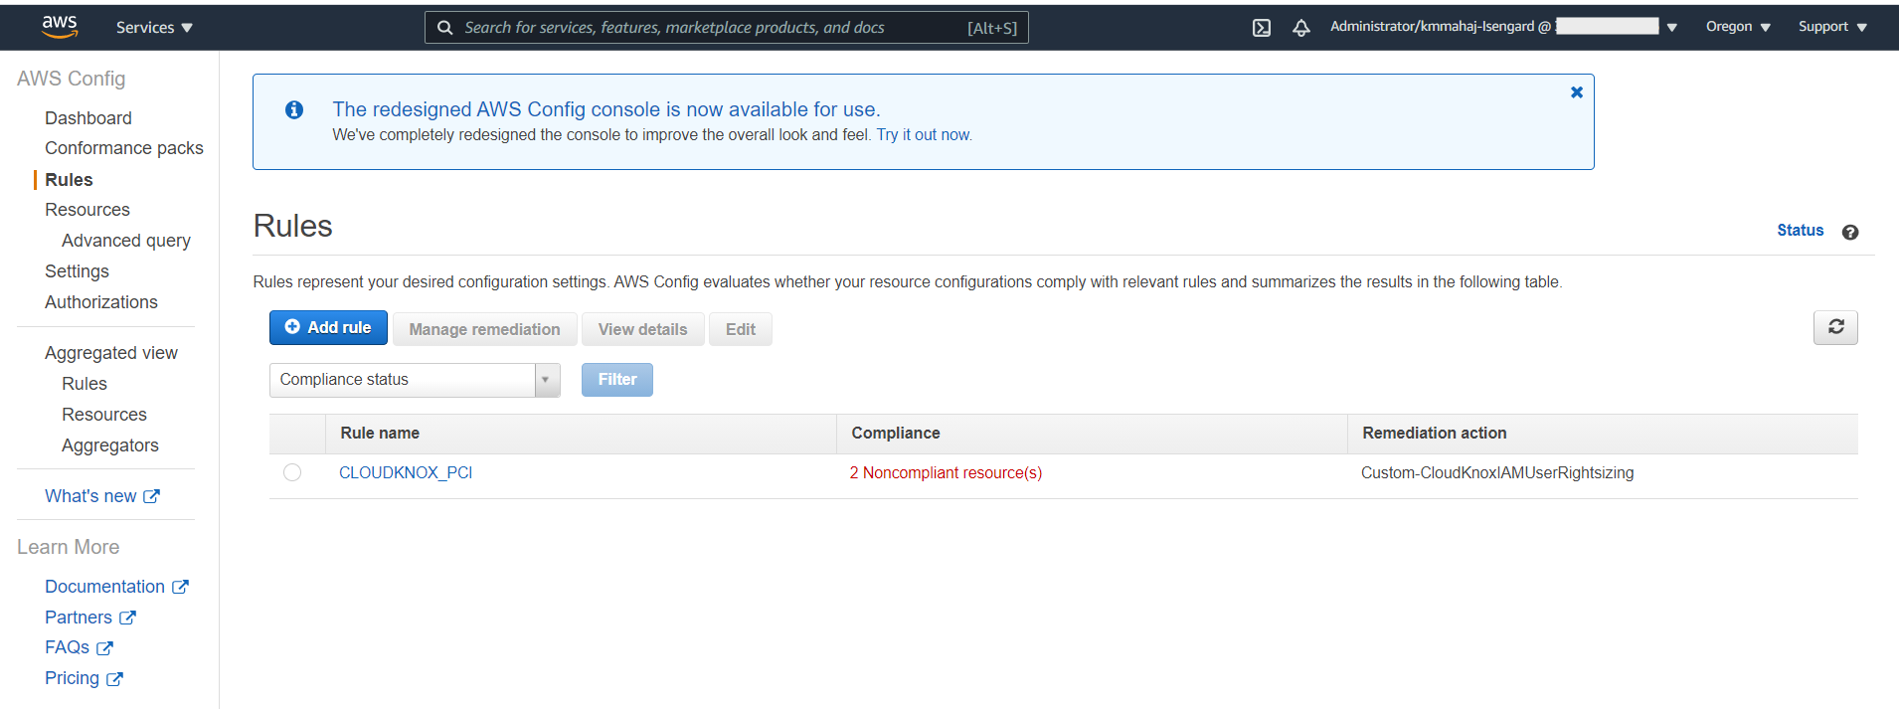
Task: Click Custom-CloudKnoxIAMUserRightsizing remediation text
Action: pyautogui.click(x=1496, y=473)
